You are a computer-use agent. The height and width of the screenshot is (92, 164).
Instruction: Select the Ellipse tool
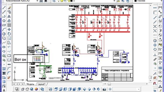[x=4, y=47]
